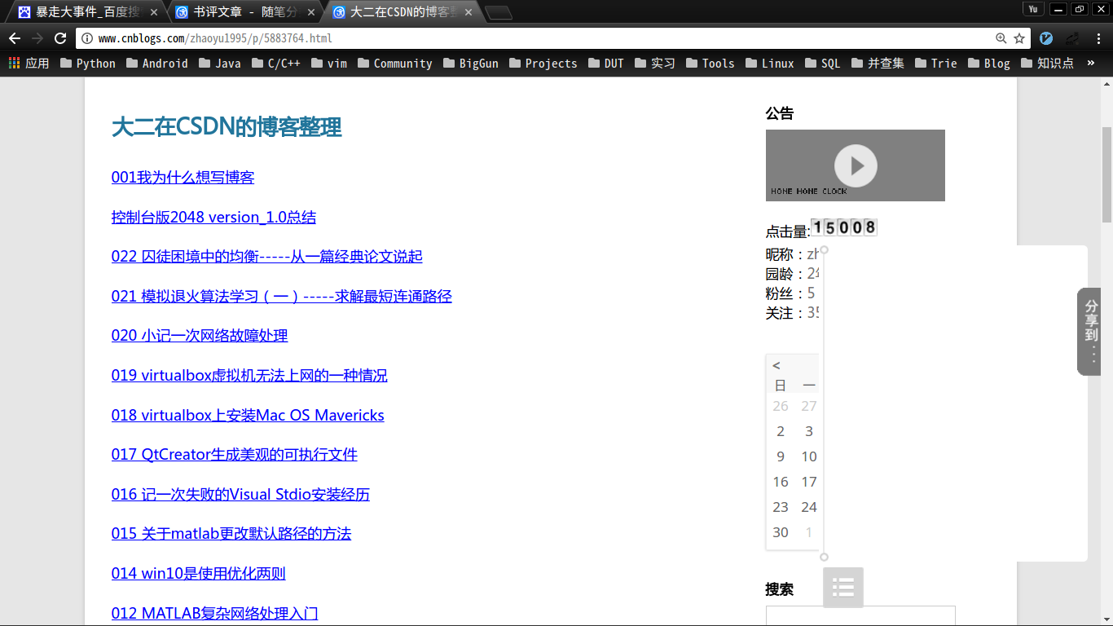Open the 018 virtualbox Mac OS Mavericks link
The height and width of the screenshot is (626, 1113).
coord(248,415)
